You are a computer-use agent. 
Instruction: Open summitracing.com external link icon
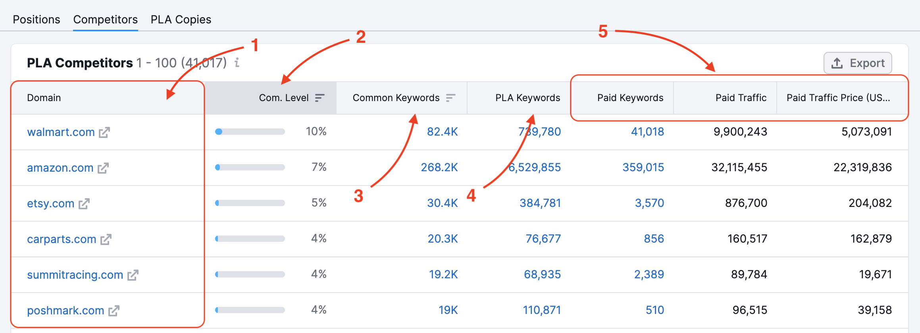[x=133, y=275]
